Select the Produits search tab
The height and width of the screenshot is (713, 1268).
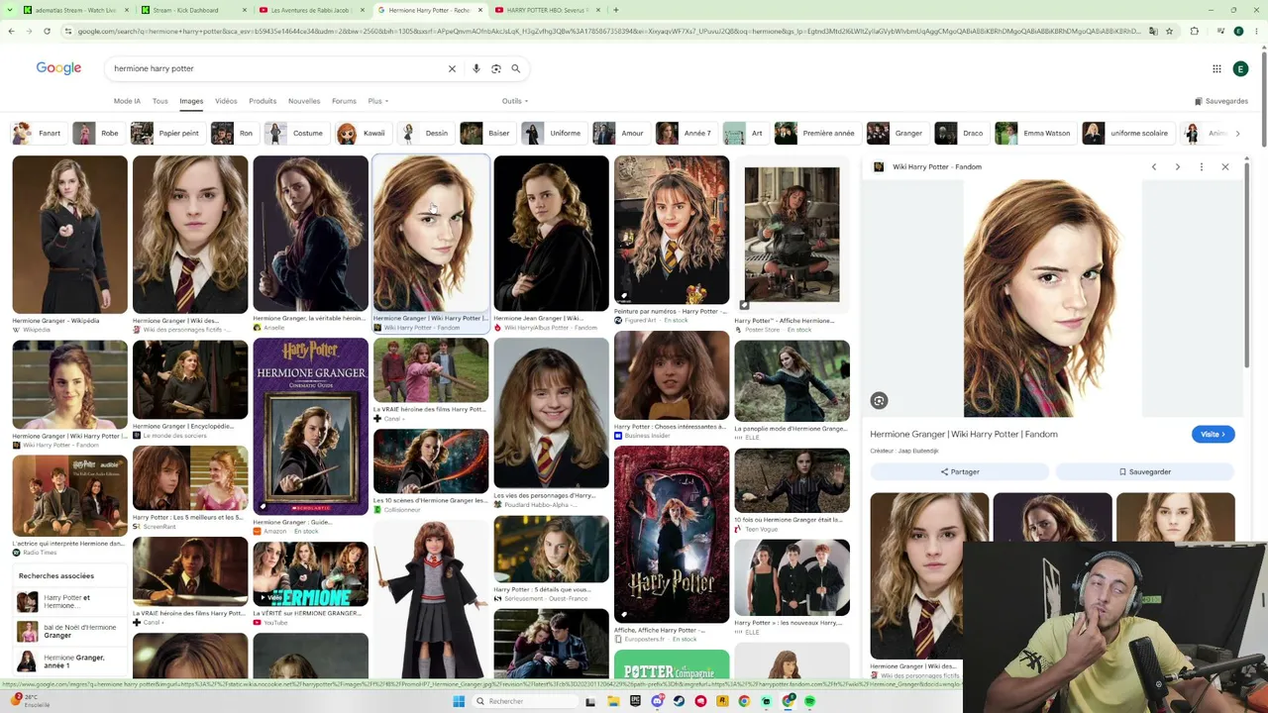pos(263,101)
